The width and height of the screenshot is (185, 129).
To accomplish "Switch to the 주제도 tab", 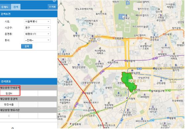I will 5,7.
